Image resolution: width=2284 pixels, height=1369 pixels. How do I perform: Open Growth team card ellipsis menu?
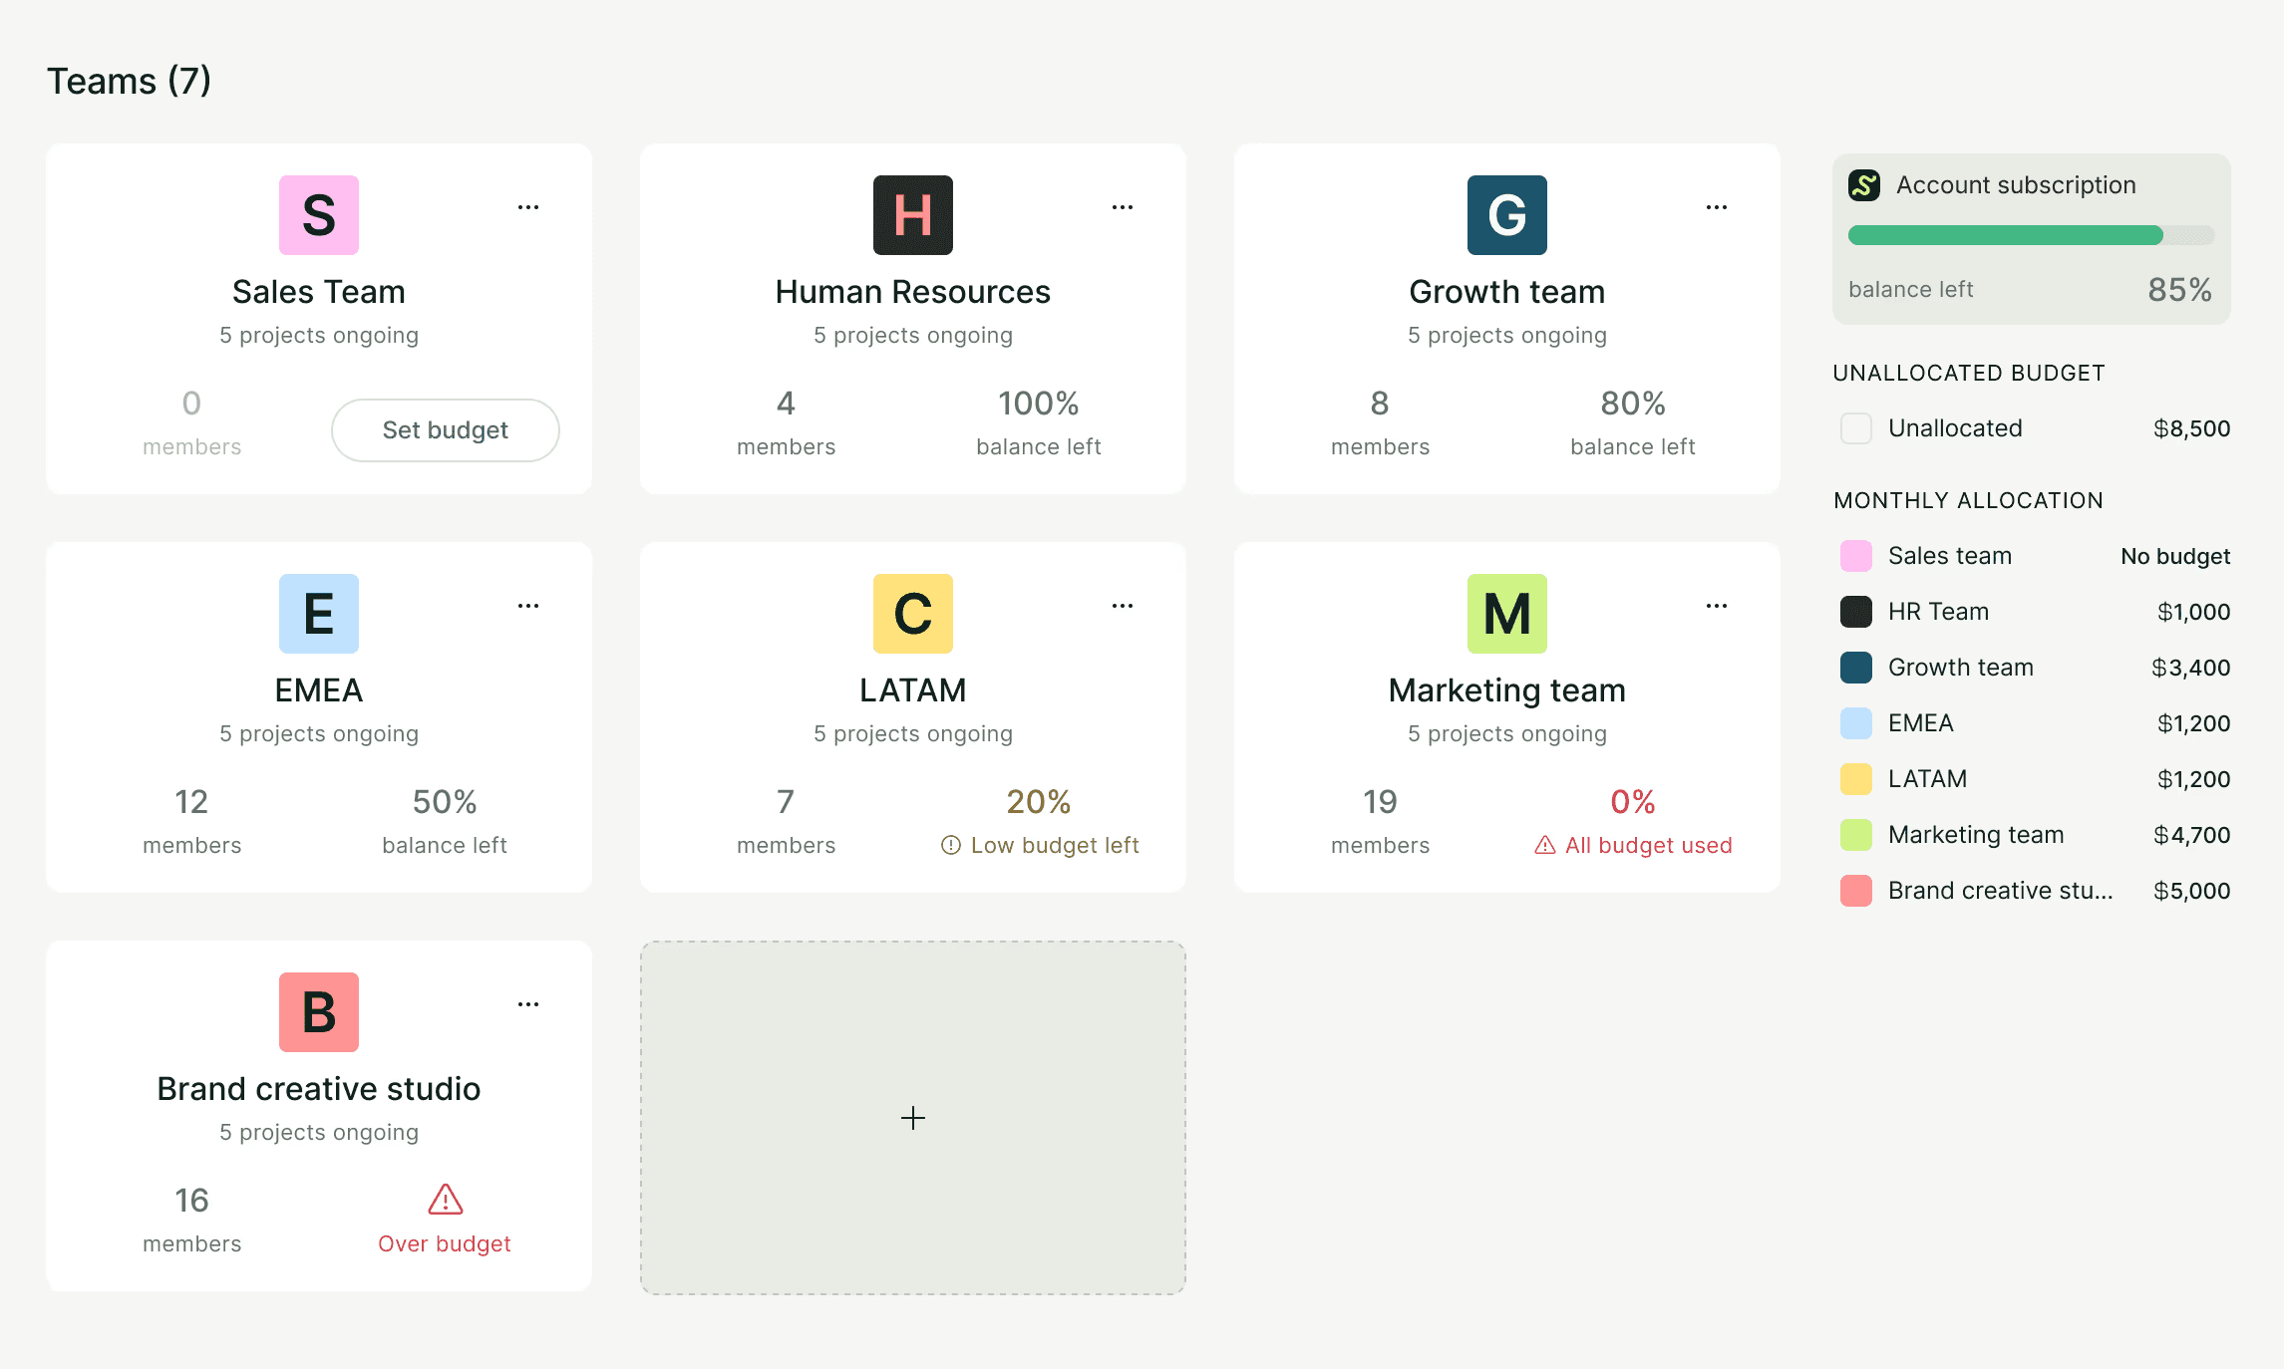point(1717,207)
